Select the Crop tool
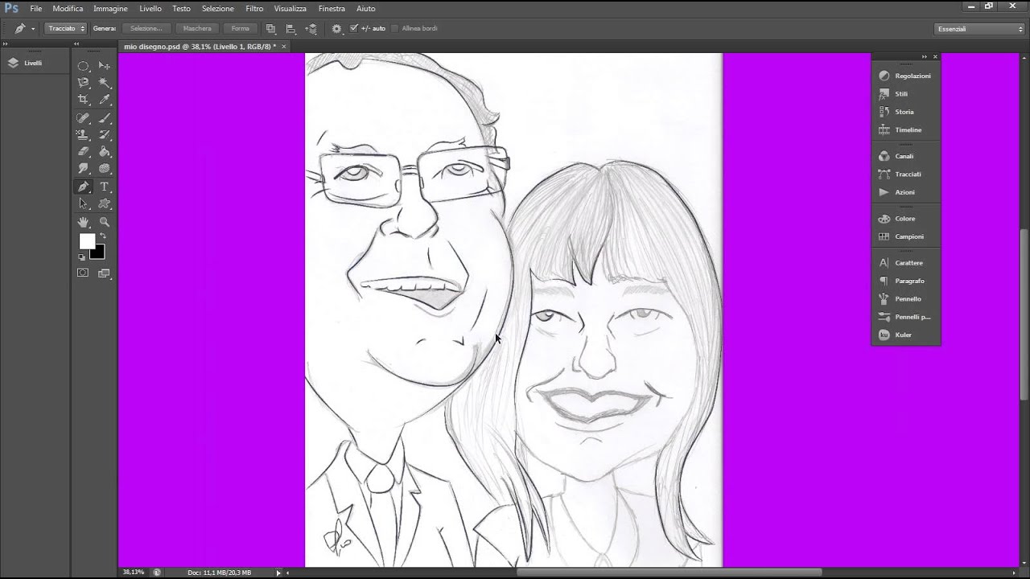 click(83, 100)
